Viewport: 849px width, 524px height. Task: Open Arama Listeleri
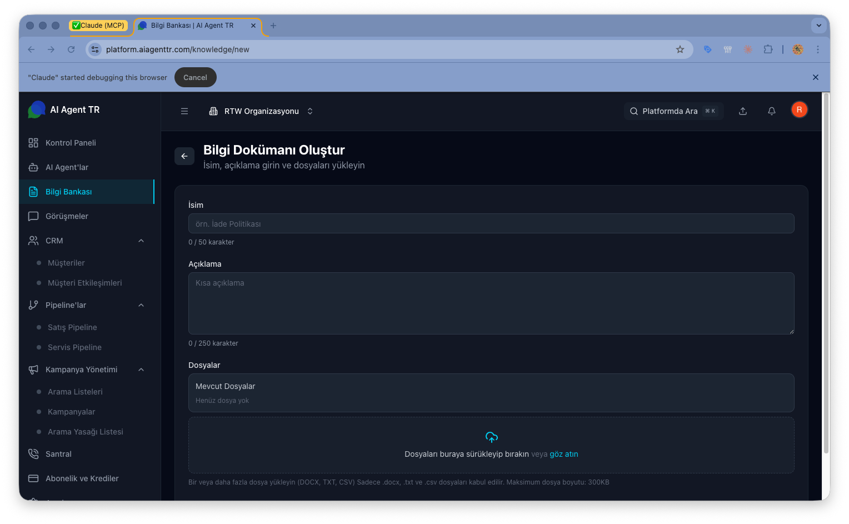pyautogui.click(x=75, y=392)
